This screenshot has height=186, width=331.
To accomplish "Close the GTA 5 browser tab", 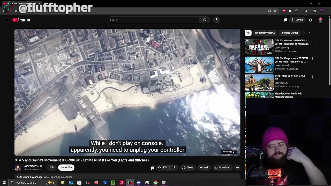I will pos(39,4).
